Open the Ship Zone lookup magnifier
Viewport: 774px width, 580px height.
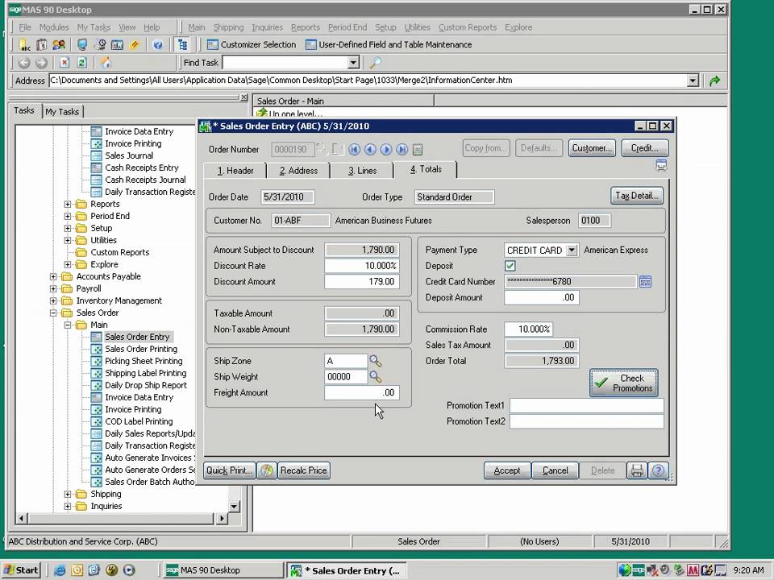pyautogui.click(x=376, y=361)
